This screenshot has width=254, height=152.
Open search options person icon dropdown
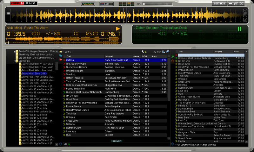point(142,52)
